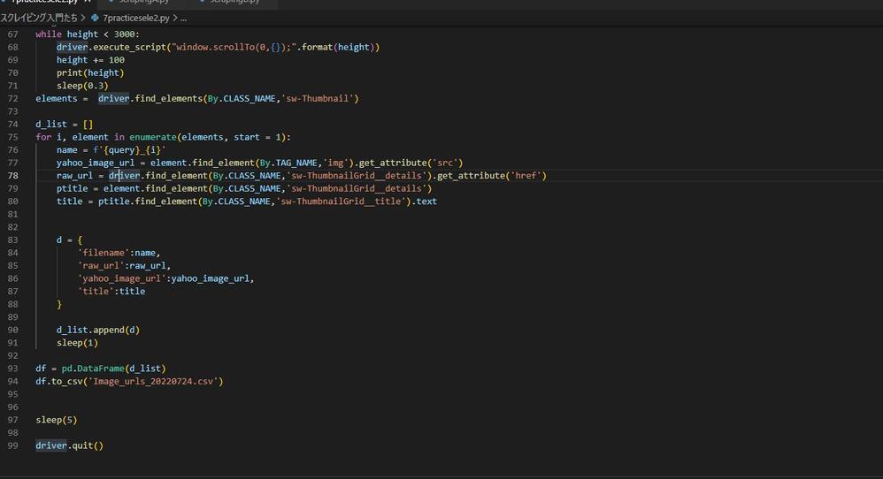The width and height of the screenshot is (883, 479).
Task: Click the 'src' attribute string
Action: [445, 163]
